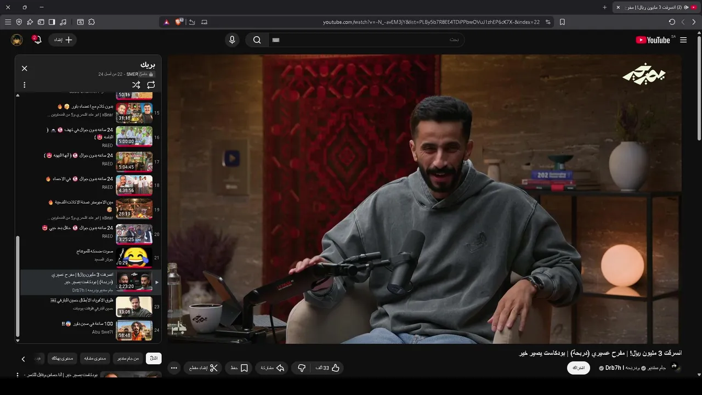This screenshot has height=395, width=702.
Task: Open the media playlist music note icon
Action: 63,22
